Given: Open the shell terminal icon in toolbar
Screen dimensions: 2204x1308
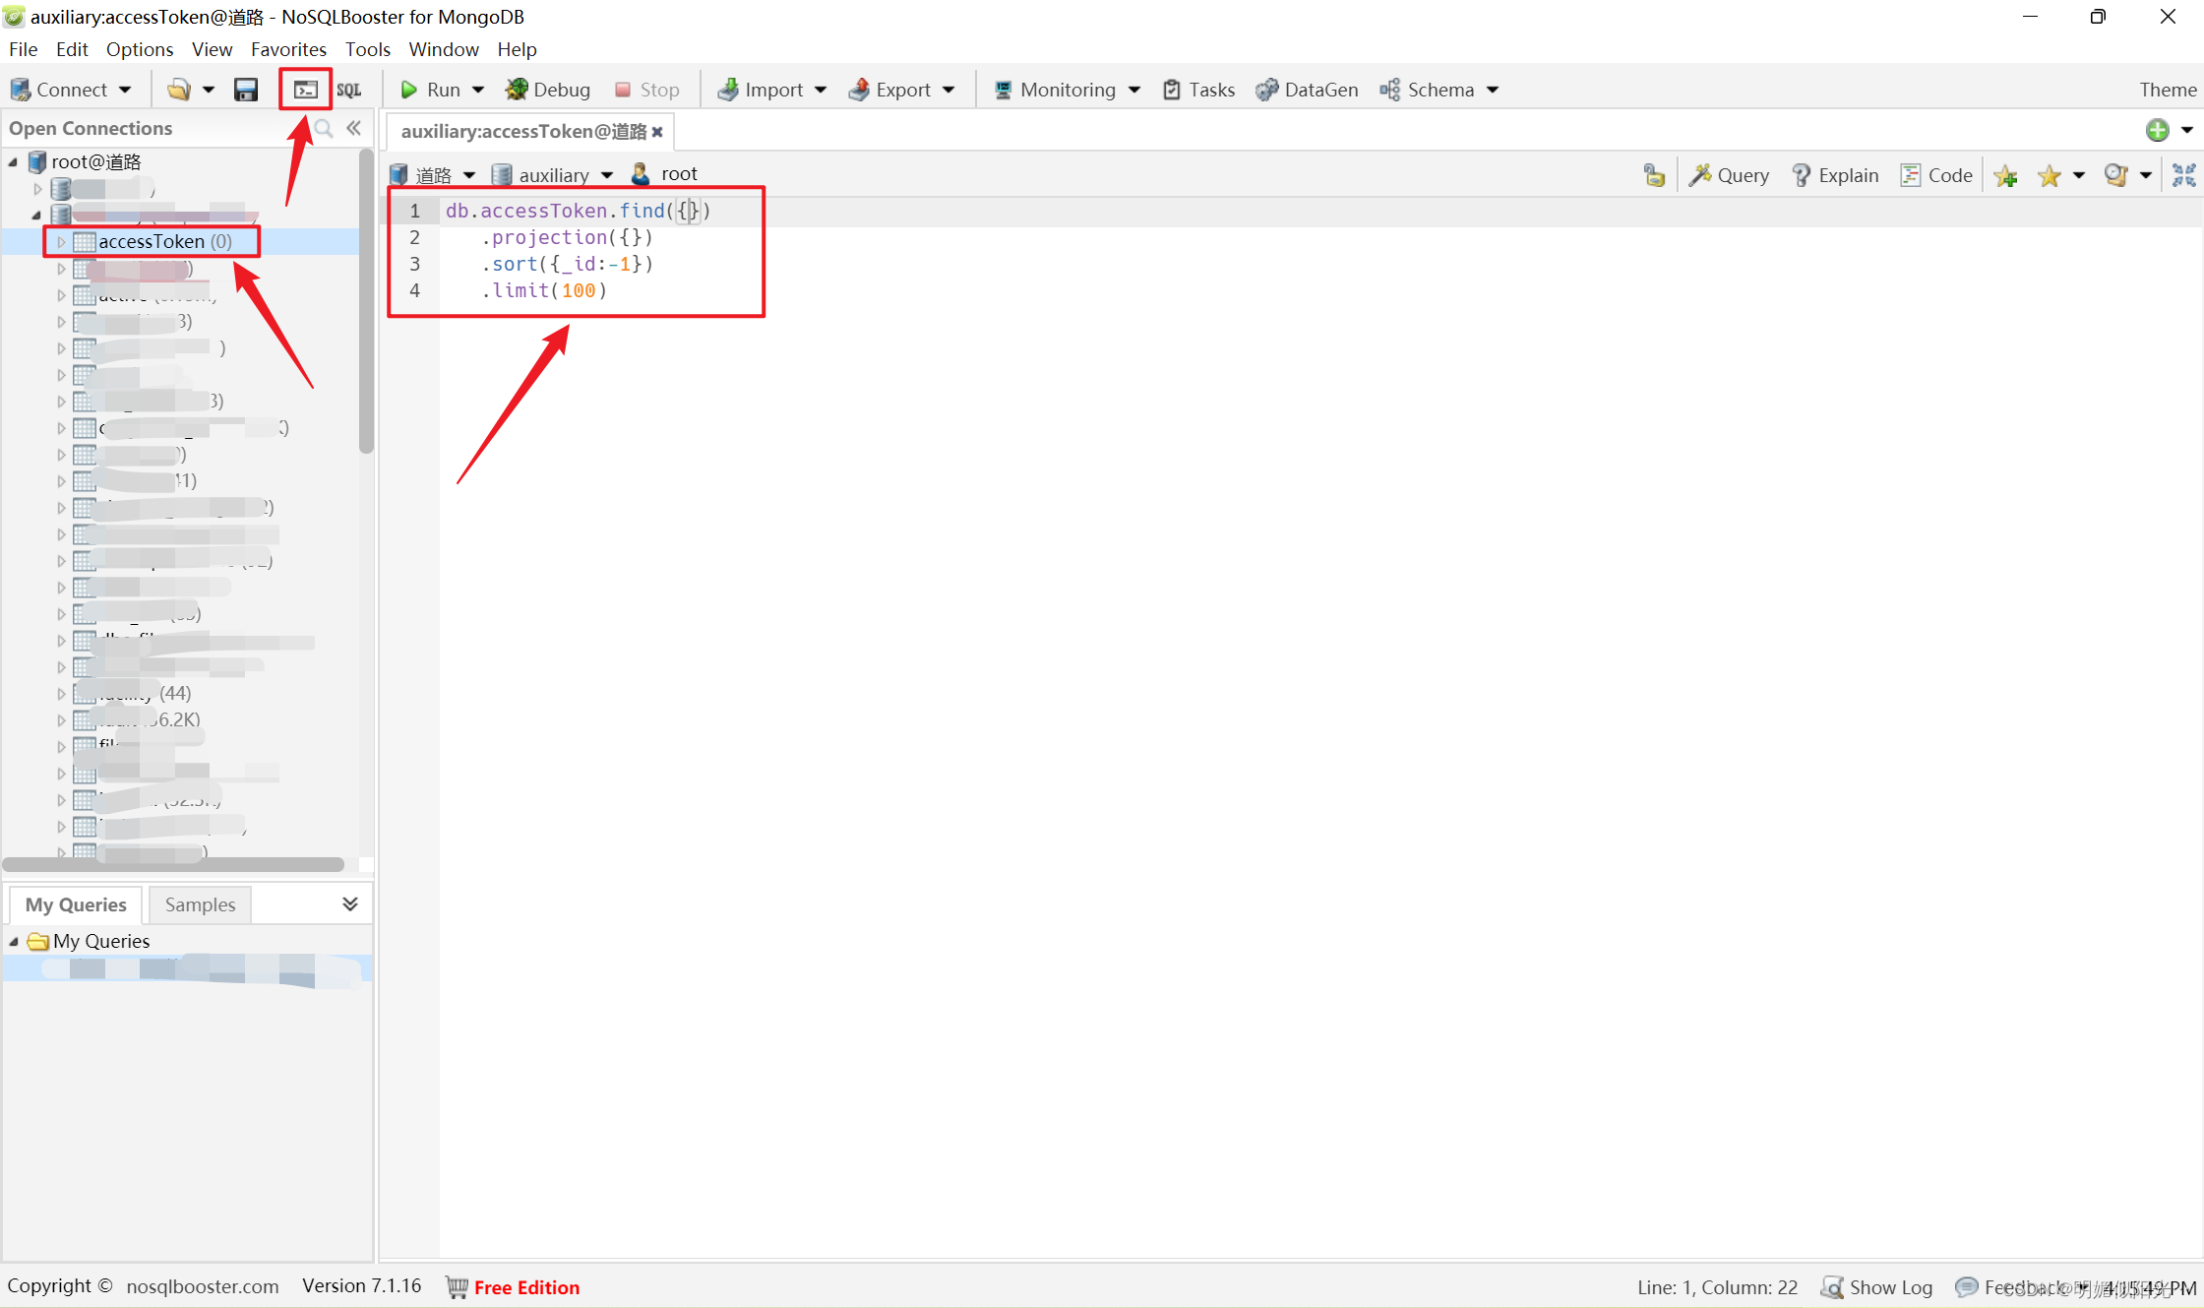Looking at the screenshot, I should pos(306,90).
